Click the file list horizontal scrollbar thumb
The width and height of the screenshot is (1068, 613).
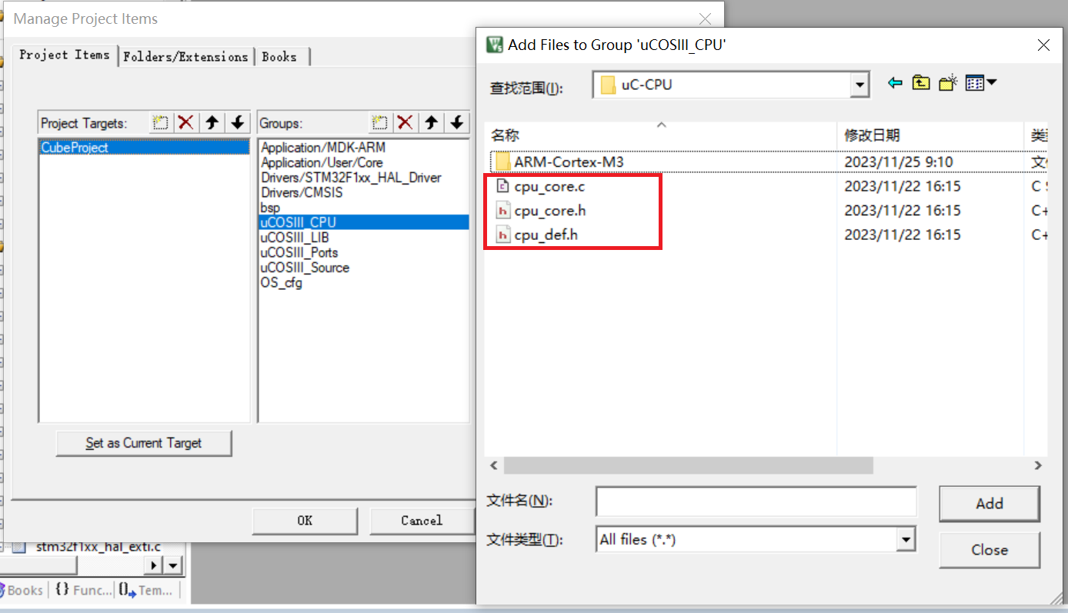pyautogui.click(x=689, y=465)
